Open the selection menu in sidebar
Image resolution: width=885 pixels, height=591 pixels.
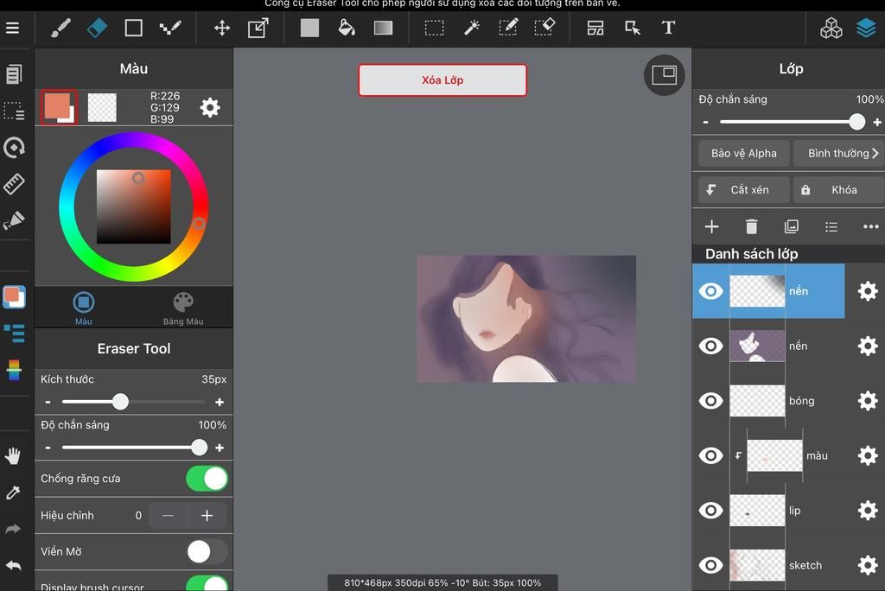[14, 111]
